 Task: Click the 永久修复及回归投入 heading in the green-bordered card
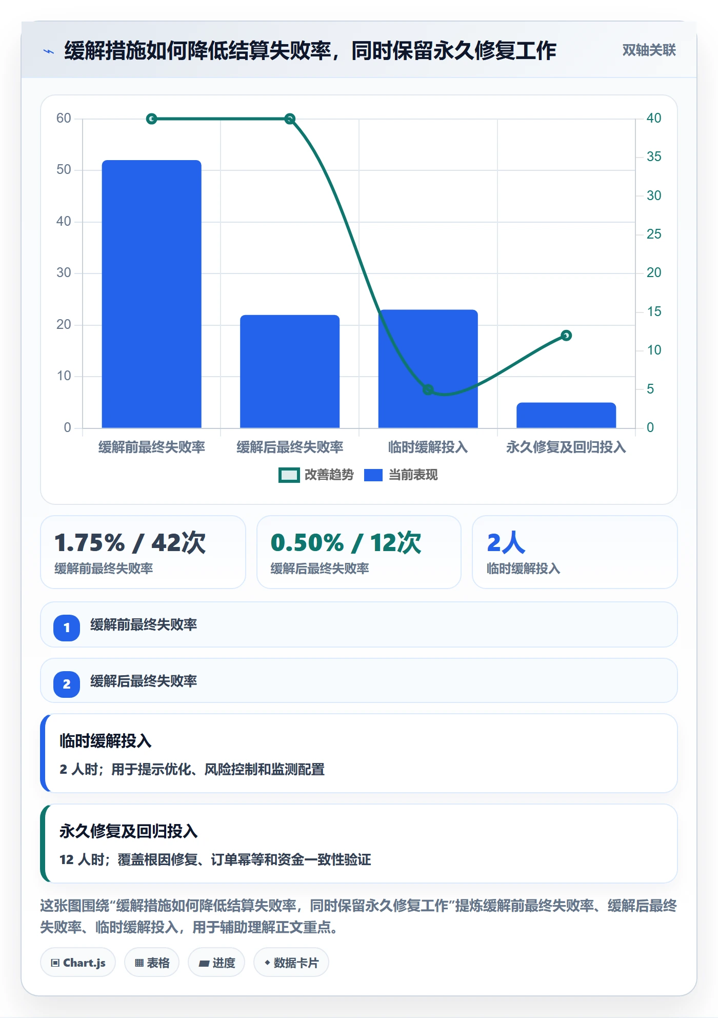(x=129, y=831)
